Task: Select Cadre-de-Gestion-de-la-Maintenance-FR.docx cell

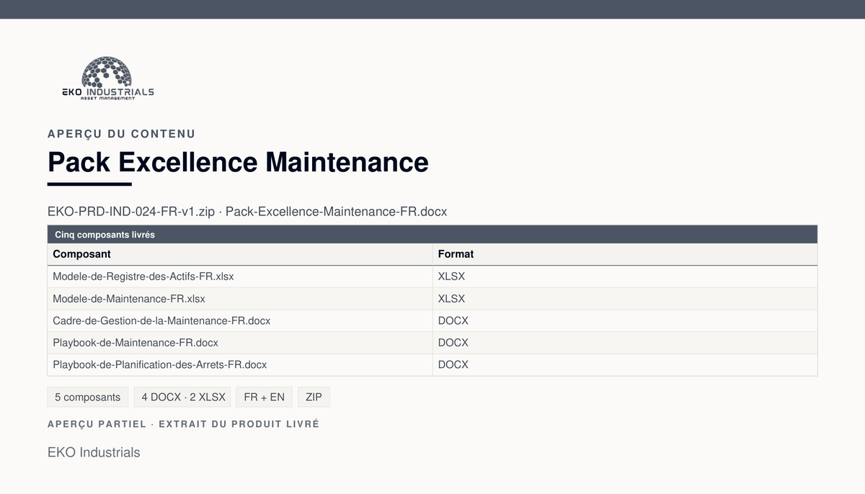Action: (240, 321)
